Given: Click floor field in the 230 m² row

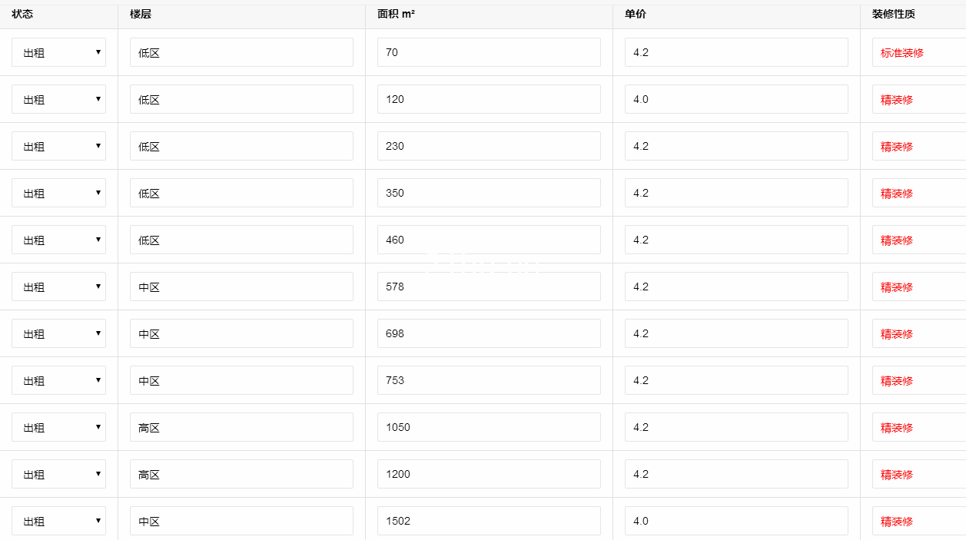Looking at the screenshot, I should click(x=241, y=146).
